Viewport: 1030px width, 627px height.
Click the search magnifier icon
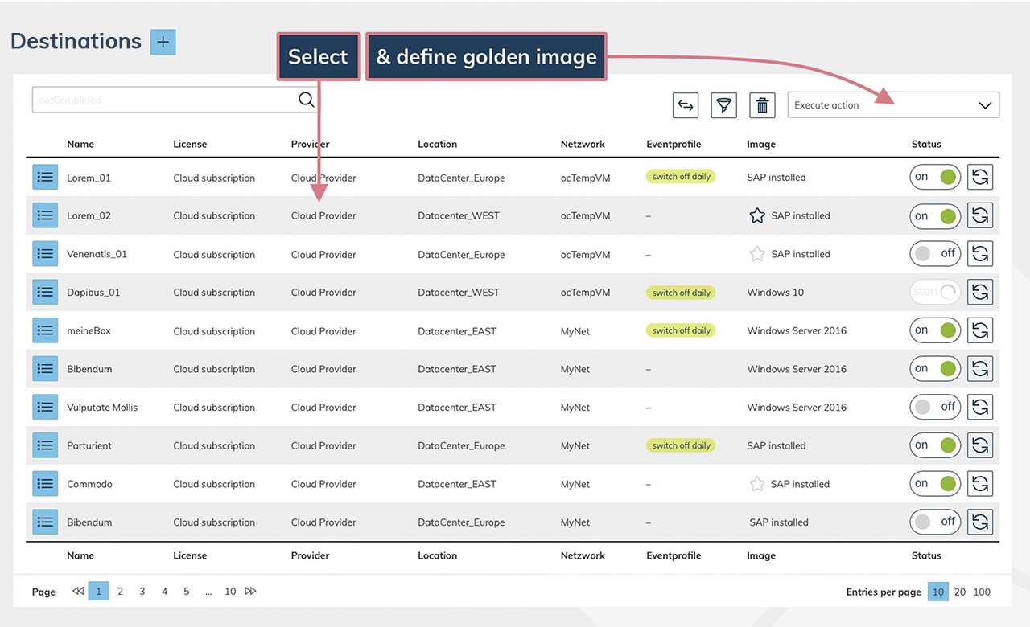point(306,100)
